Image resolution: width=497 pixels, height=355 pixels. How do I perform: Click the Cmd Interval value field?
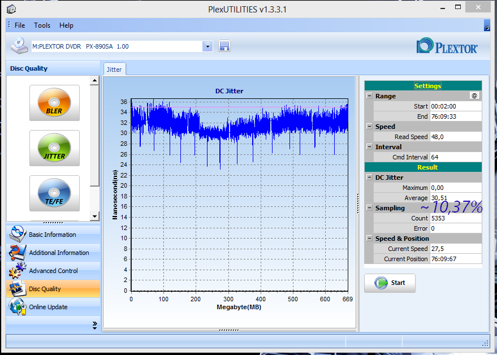click(456, 157)
